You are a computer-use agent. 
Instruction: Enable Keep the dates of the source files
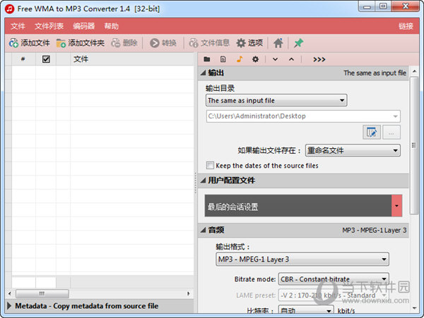(x=210, y=165)
